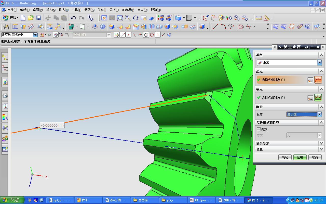Click the Undo arrow in the toolbar
Screen dimensions: 326x204
click(x=73, y=18)
